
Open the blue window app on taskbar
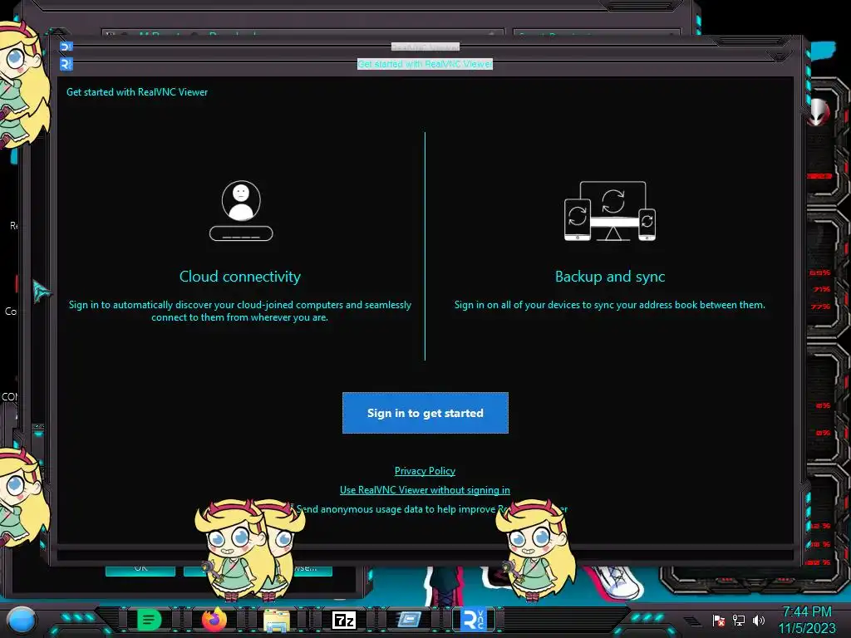pos(409,619)
